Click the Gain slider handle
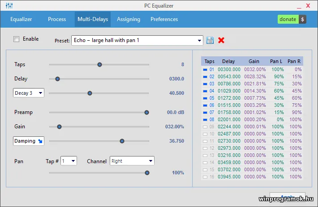Image resolution: width=318 pixels, height=207 pixels. [x=59, y=127]
